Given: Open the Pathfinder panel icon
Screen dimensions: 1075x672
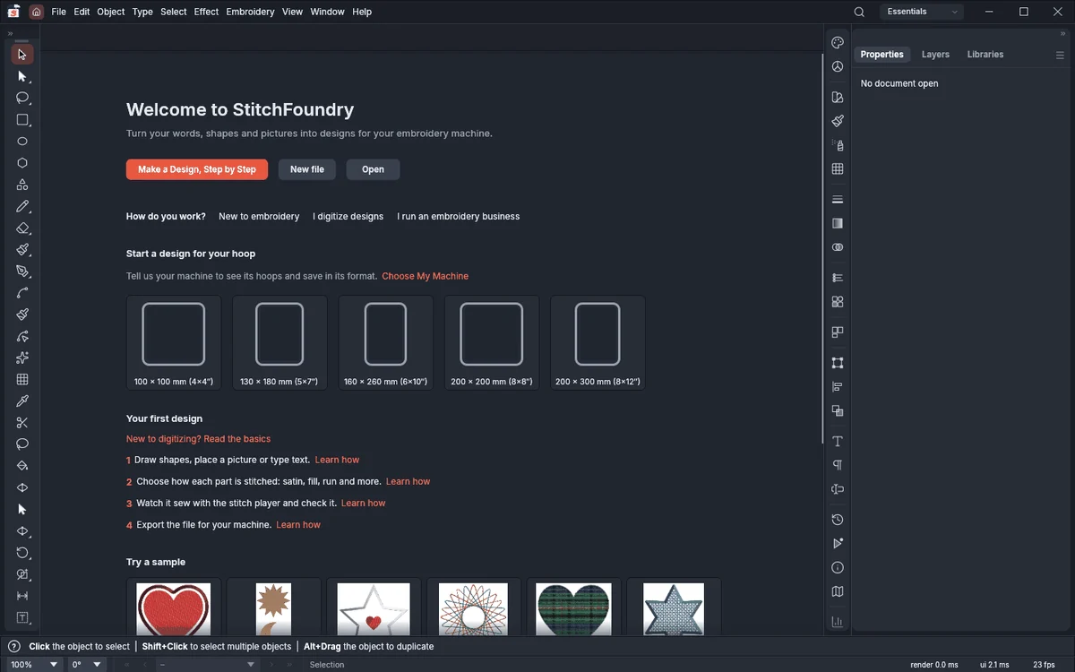Looking at the screenshot, I should pyautogui.click(x=838, y=411).
